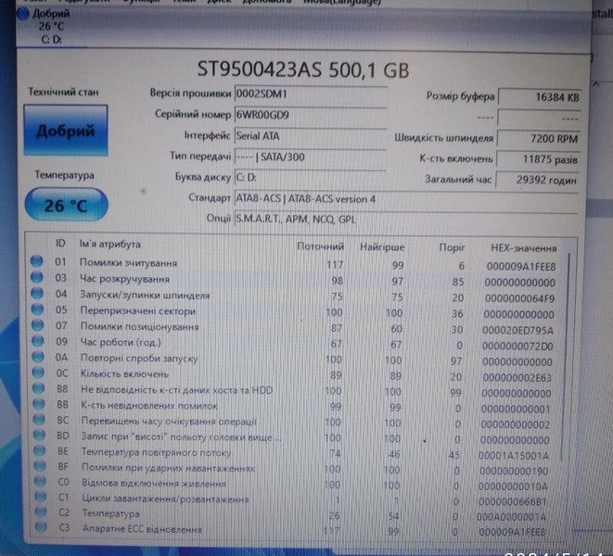Click status circle for 0A Повторні спроби запуску
This screenshot has width=613, height=556.
(38, 357)
